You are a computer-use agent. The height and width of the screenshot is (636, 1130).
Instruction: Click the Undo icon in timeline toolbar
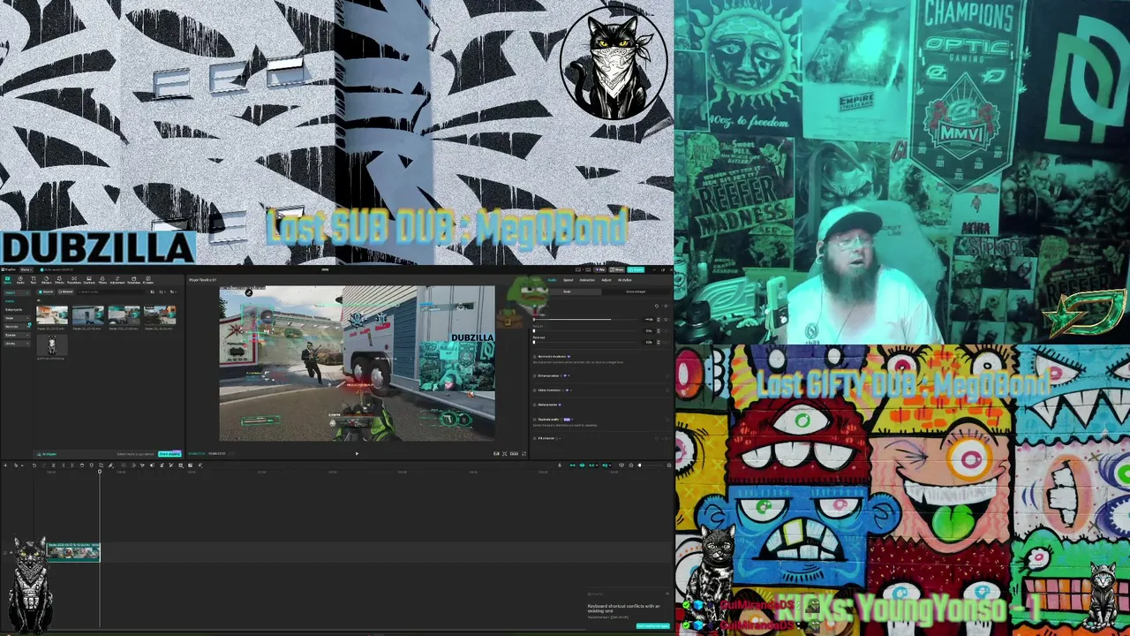pos(34,466)
